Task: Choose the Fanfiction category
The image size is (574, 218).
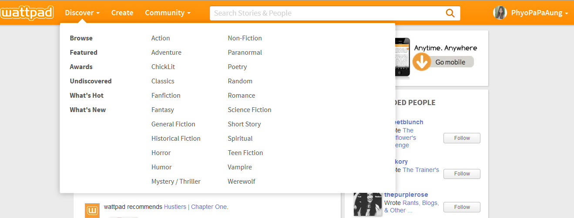Action: [x=166, y=96]
